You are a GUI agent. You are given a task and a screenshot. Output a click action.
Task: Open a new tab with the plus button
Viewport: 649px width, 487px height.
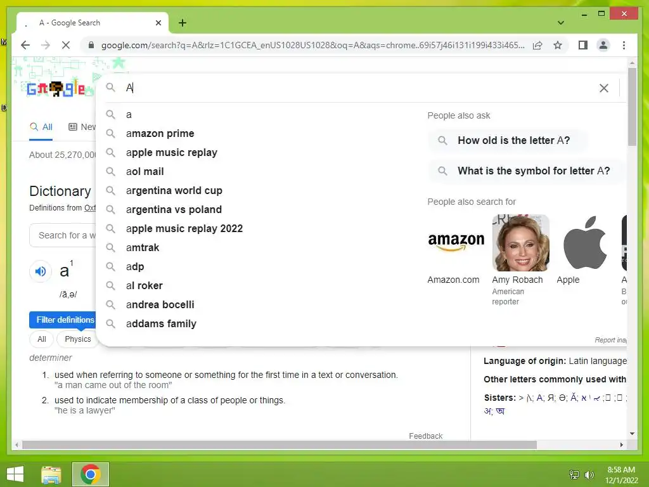[183, 23]
